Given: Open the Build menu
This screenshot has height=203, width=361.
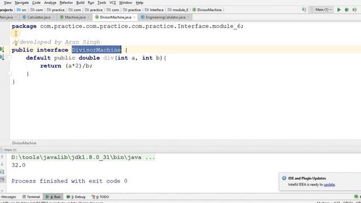Looking at the screenshot, I should coord(80,3).
